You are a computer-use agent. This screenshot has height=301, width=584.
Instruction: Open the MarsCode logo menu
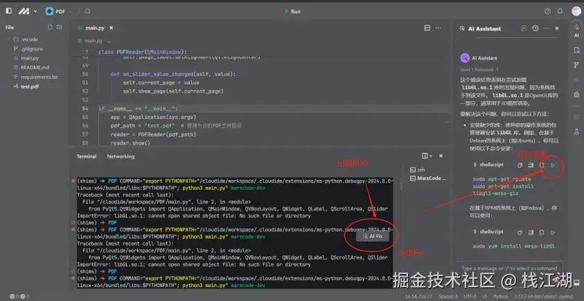(x=28, y=11)
